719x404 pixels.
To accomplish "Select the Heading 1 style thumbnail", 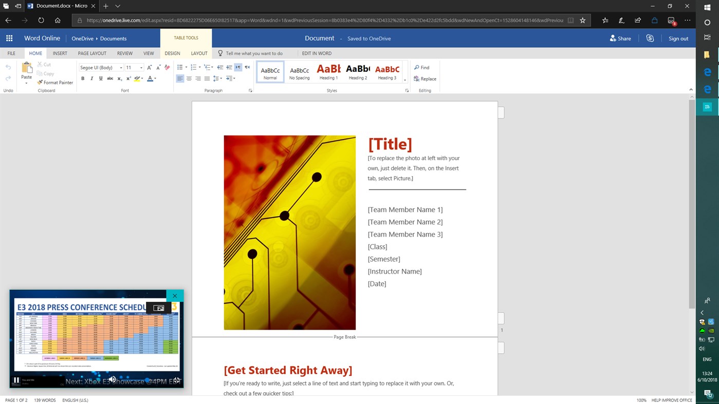I will pos(328,71).
